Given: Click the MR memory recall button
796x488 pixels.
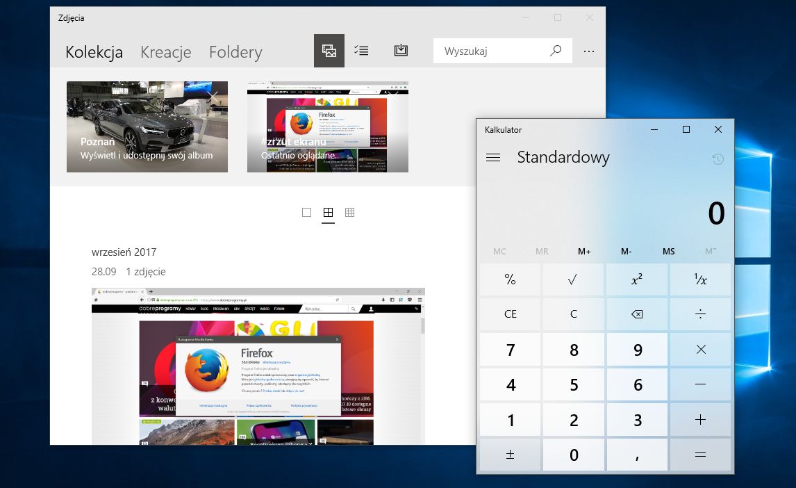Looking at the screenshot, I should click(x=542, y=252).
